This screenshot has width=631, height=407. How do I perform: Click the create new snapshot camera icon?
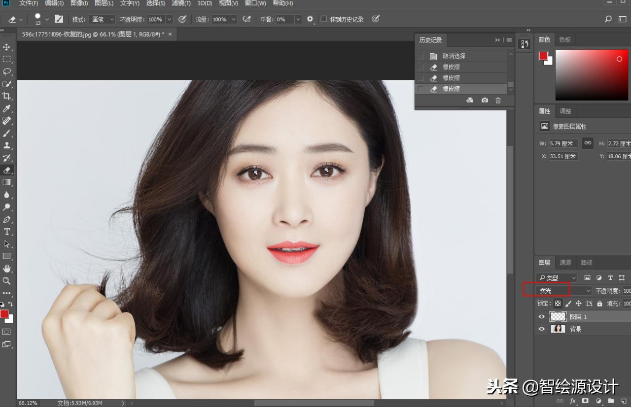[484, 100]
